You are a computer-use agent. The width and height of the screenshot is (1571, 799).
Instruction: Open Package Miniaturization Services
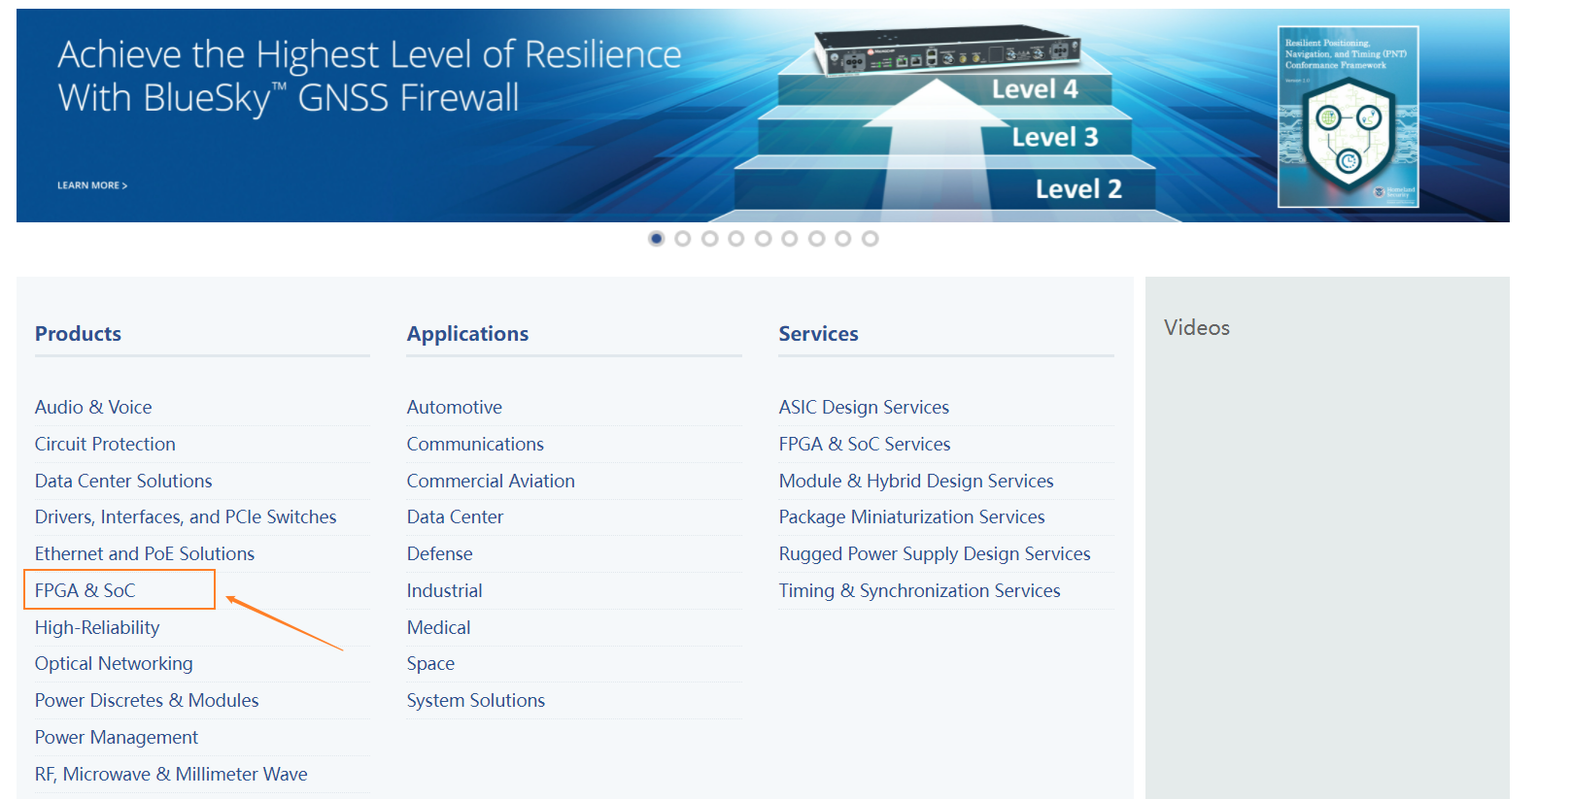point(912,517)
